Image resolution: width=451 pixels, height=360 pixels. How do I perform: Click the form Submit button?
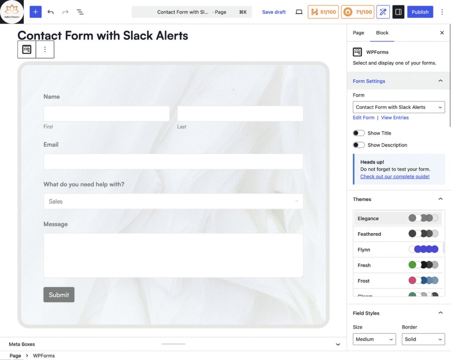point(59,295)
